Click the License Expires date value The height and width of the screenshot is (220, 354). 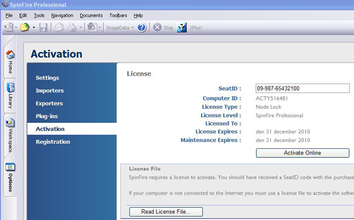pyautogui.click(x=283, y=131)
